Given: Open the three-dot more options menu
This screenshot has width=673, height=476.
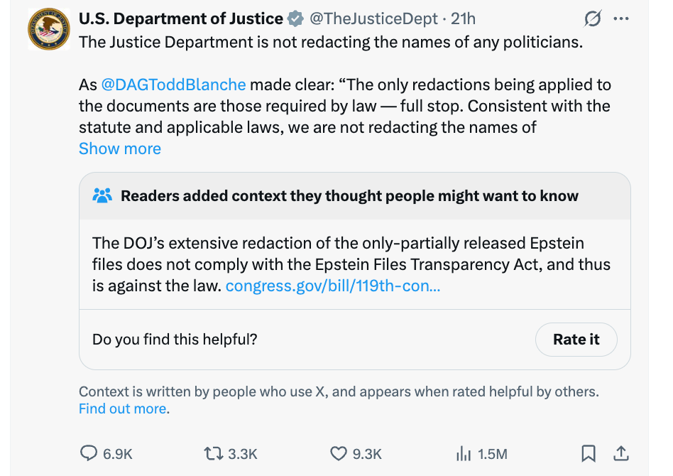Looking at the screenshot, I should point(620,19).
